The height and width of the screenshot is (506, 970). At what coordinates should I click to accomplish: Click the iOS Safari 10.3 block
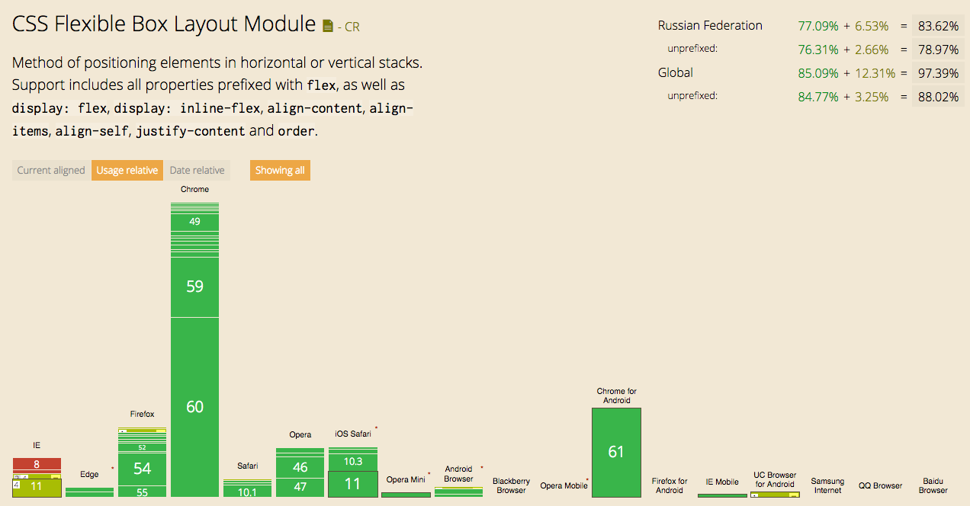[x=352, y=462]
